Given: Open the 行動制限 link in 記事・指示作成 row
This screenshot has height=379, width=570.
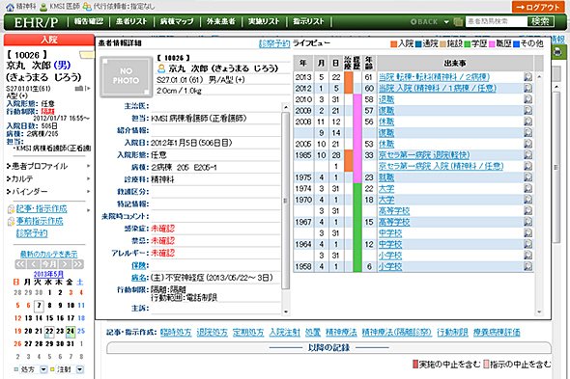Looking at the screenshot, I should pyautogui.click(x=452, y=332).
